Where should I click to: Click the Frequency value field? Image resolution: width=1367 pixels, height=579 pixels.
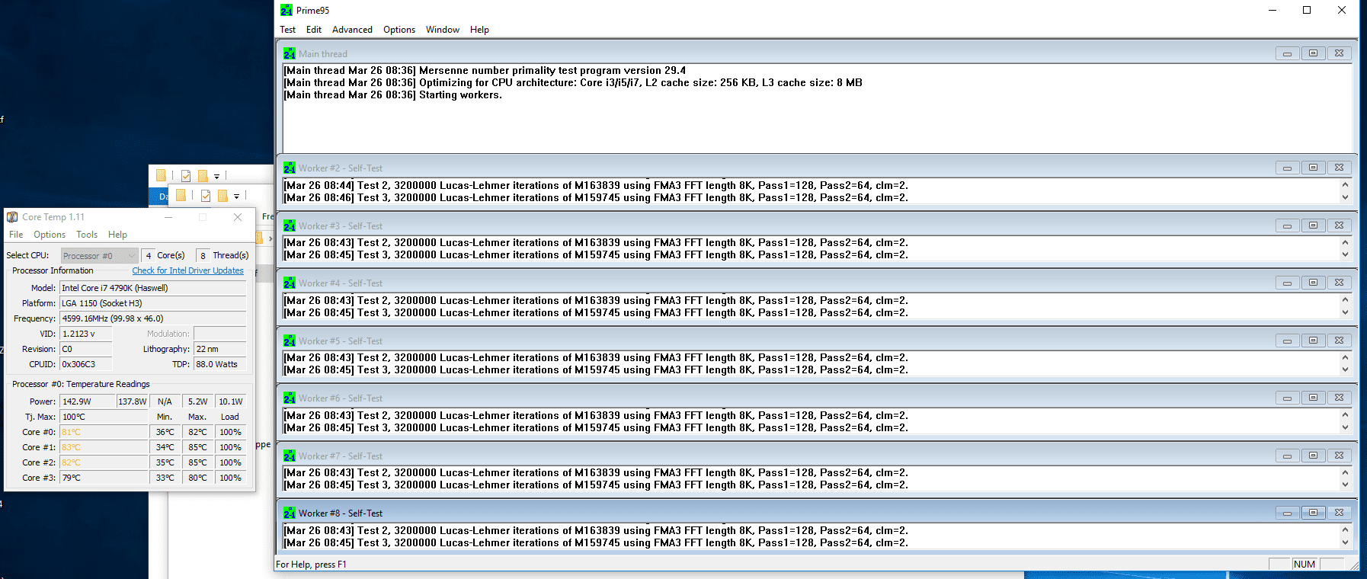point(153,318)
